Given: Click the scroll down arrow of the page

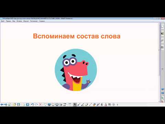Looking at the screenshot, I should pyautogui.click(x=159, y=101).
